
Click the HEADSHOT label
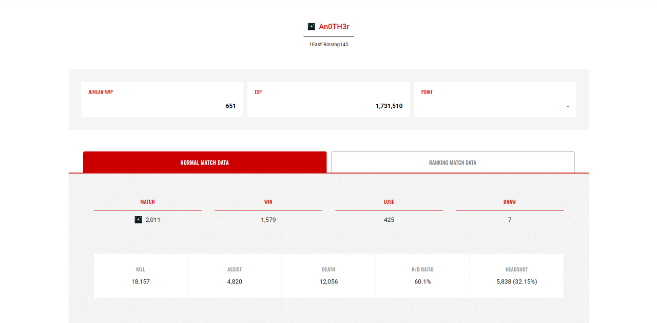click(x=517, y=270)
